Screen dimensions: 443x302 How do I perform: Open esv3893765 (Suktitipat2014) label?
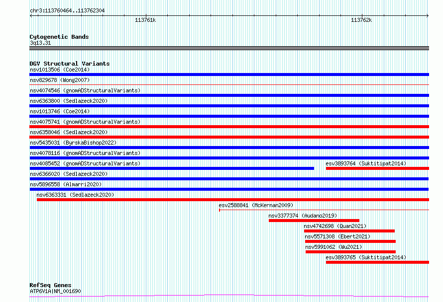[x=366, y=257]
